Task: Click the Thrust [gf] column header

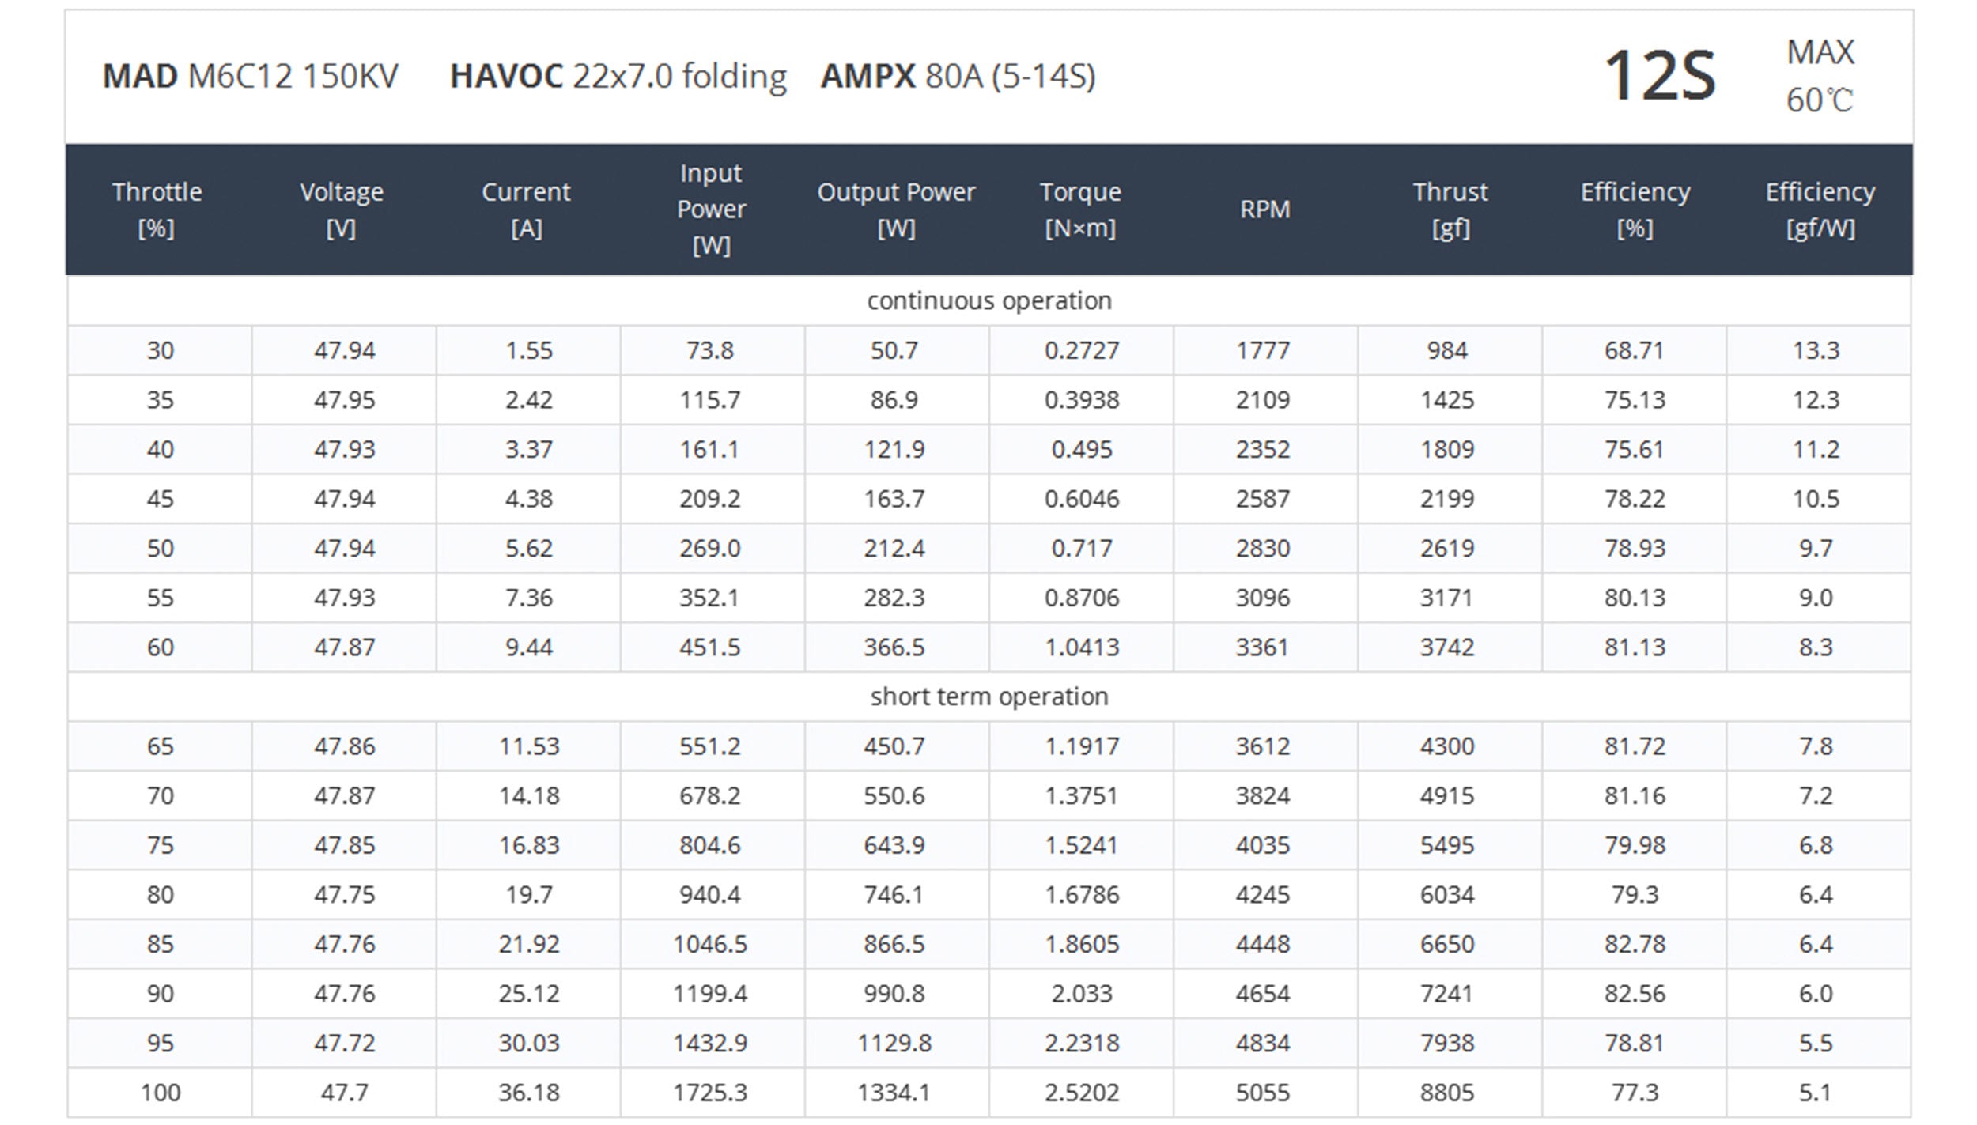Action: pos(1450,210)
